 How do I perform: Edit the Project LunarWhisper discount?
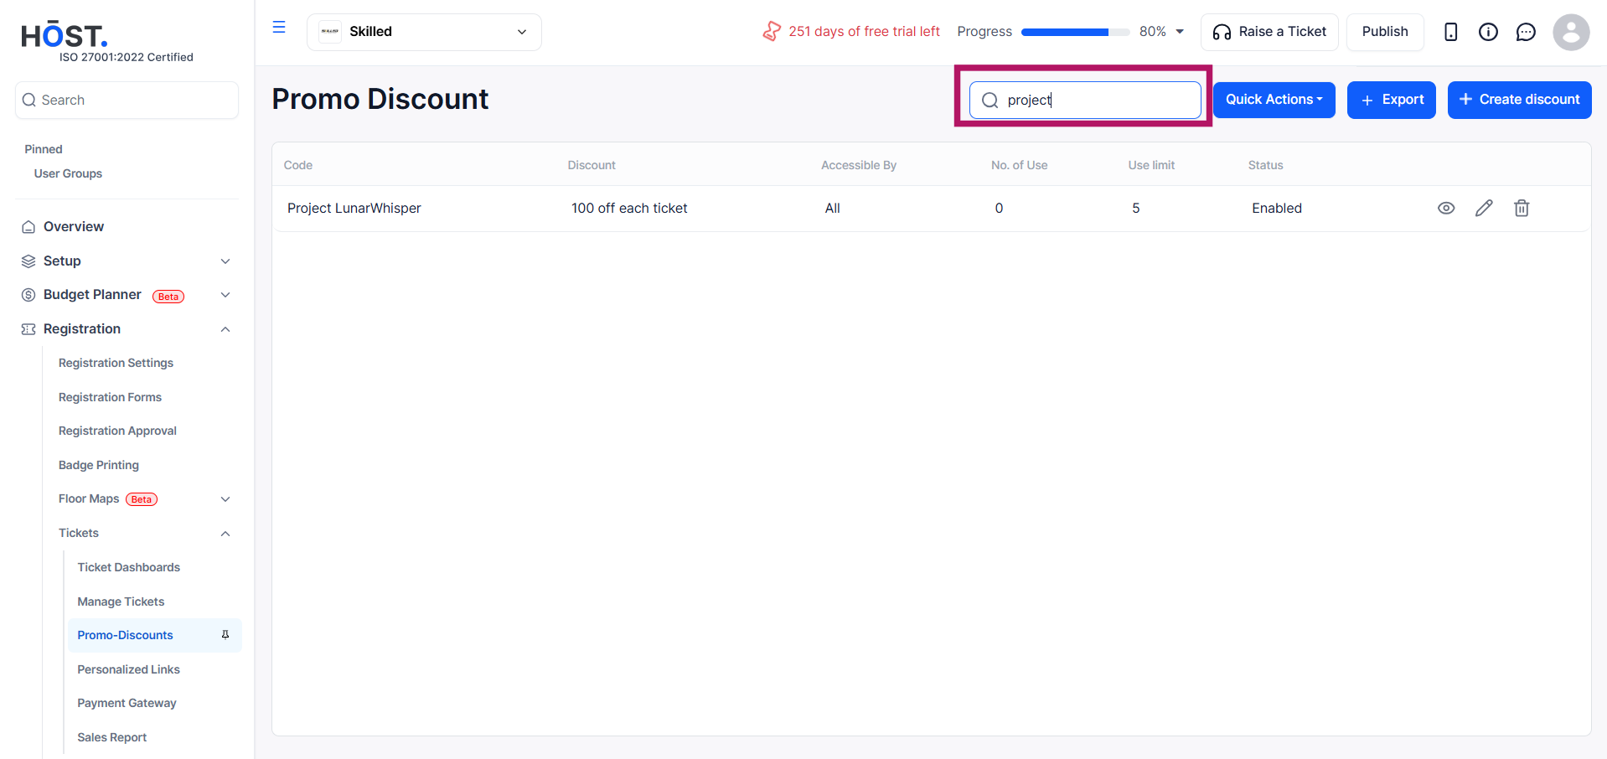coord(1483,208)
